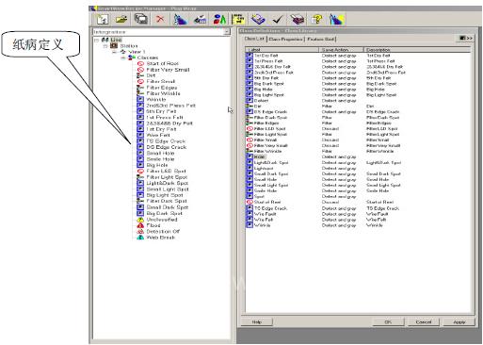Collapse the Station tree node
The height and width of the screenshot is (345, 483).
(105, 46)
